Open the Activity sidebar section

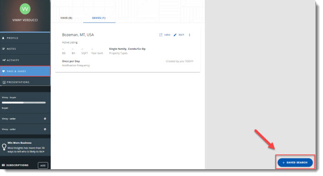coord(25,60)
